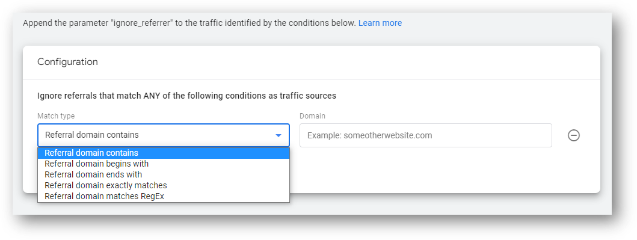637x240 pixels.
Task: Select "Referral domain exactly matches" option
Action: tap(164, 185)
